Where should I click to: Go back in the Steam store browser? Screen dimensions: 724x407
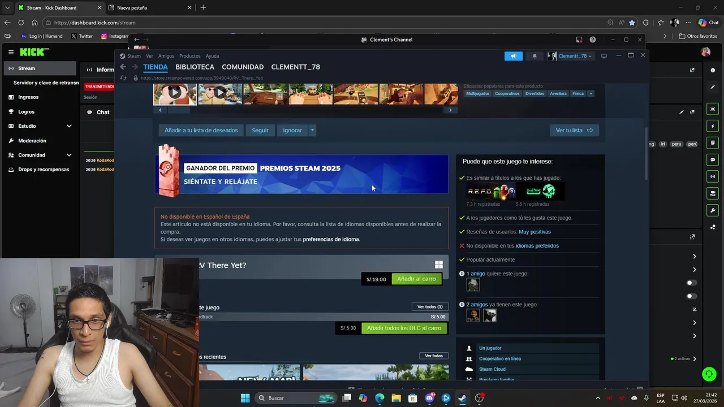123,67
